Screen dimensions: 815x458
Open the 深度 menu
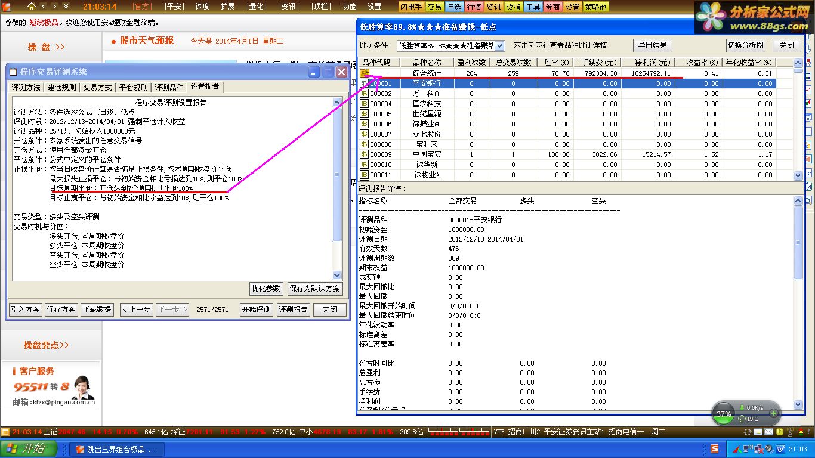click(x=202, y=7)
